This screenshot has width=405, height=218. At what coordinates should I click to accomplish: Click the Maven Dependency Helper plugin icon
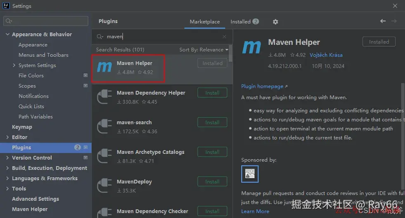104,97
